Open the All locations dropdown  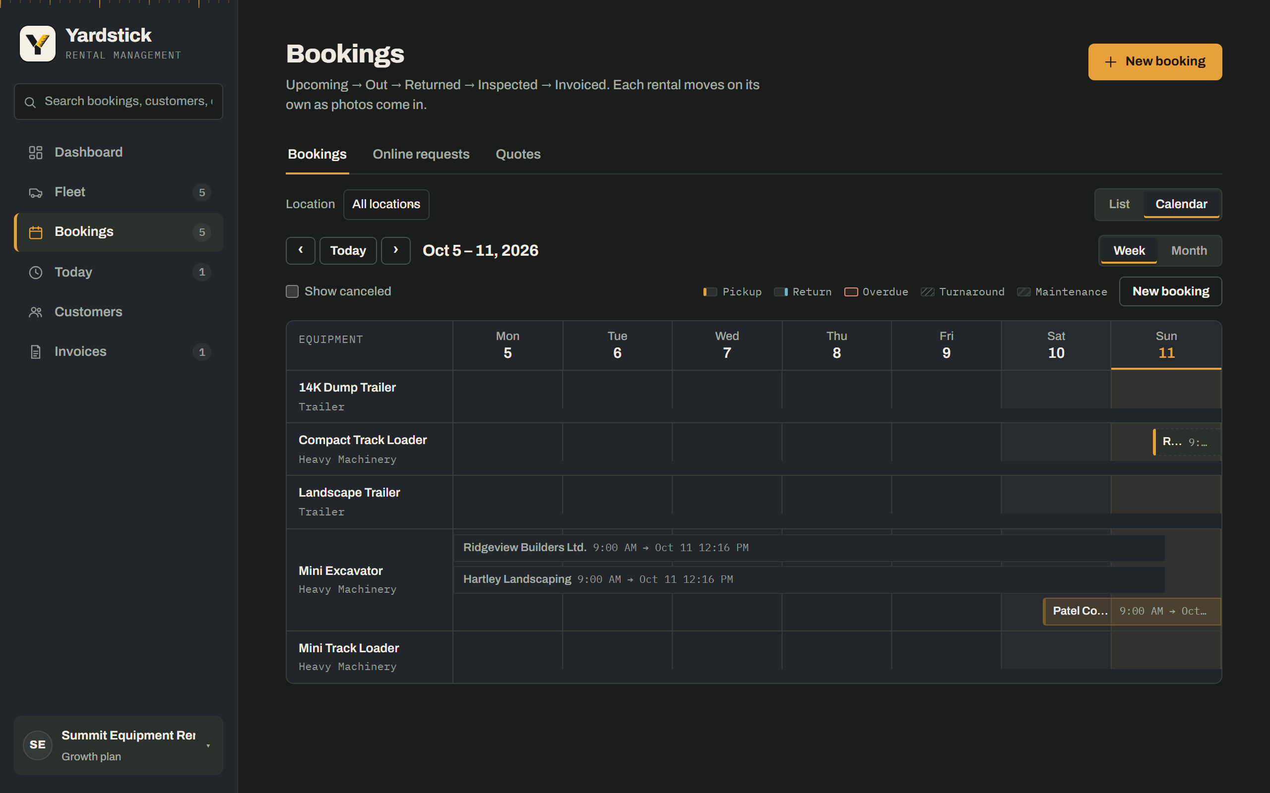tap(386, 205)
